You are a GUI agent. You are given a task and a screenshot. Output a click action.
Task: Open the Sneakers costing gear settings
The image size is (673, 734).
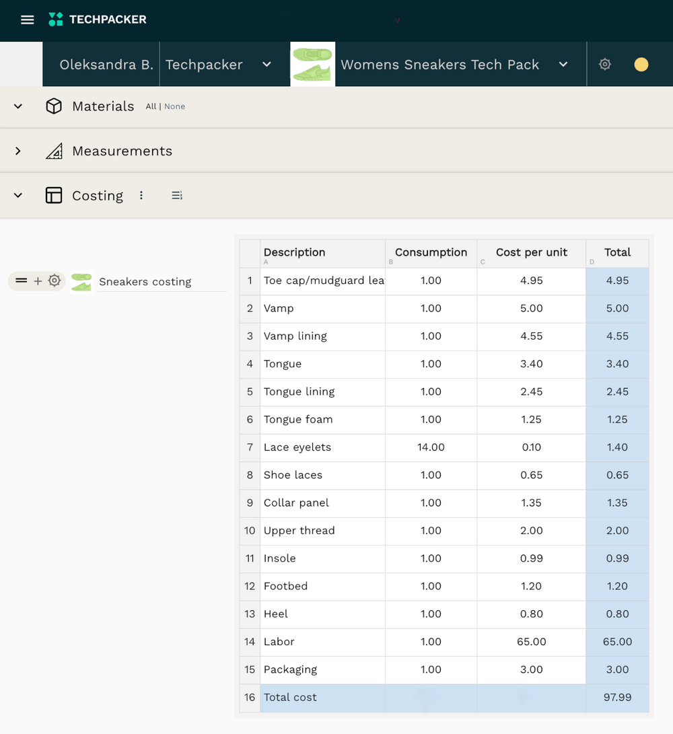click(55, 281)
